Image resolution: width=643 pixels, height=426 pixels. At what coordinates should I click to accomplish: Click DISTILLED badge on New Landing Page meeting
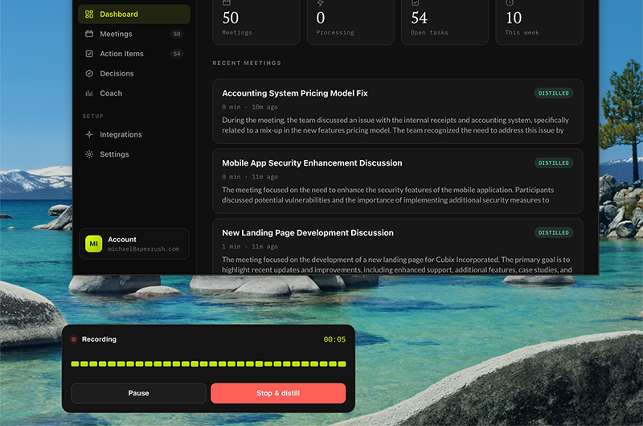[x=554, y=232]
